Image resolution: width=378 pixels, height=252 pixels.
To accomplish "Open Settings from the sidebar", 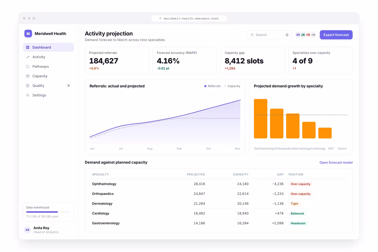I will coord(49,95).
